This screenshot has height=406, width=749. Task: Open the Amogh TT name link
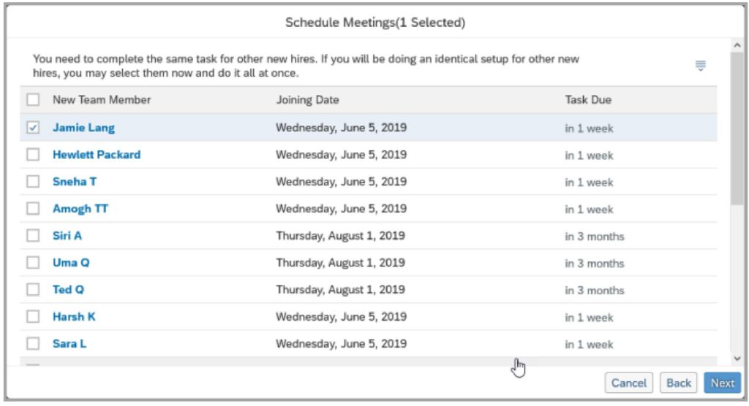point(80,209)
